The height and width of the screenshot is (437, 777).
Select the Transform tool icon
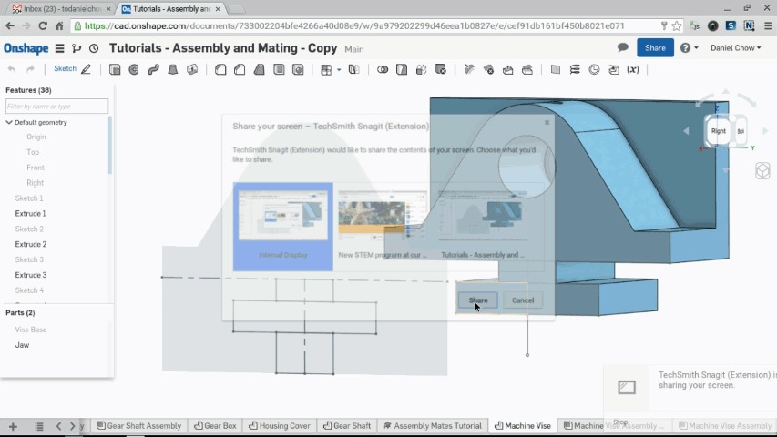[x=421, y=69]
